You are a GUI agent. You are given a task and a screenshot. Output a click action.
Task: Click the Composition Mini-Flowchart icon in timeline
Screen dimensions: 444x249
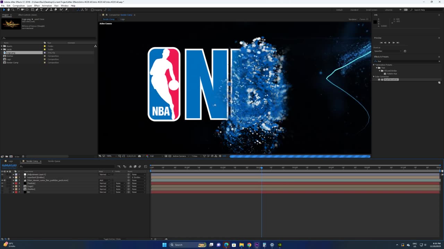point(119,167)
